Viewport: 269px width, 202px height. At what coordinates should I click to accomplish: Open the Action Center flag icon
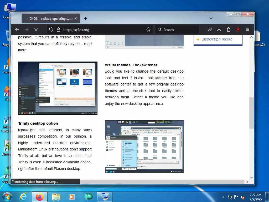point(236,197)
